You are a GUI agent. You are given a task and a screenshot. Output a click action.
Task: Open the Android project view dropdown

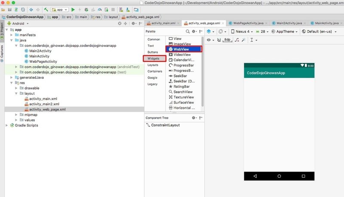18,24
